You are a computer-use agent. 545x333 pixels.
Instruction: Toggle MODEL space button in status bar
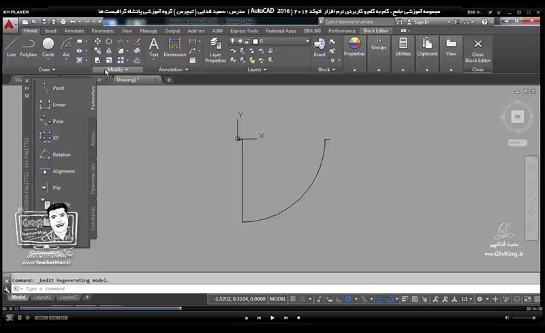pyautogui.click(x=278, y=299)
